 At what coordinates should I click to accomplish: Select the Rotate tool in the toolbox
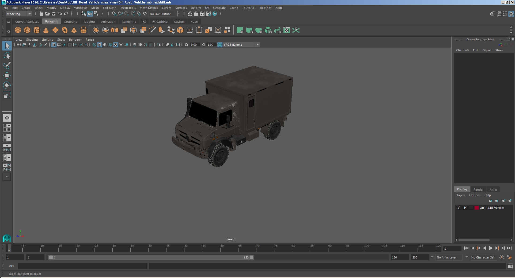click(x=7, y=85)
